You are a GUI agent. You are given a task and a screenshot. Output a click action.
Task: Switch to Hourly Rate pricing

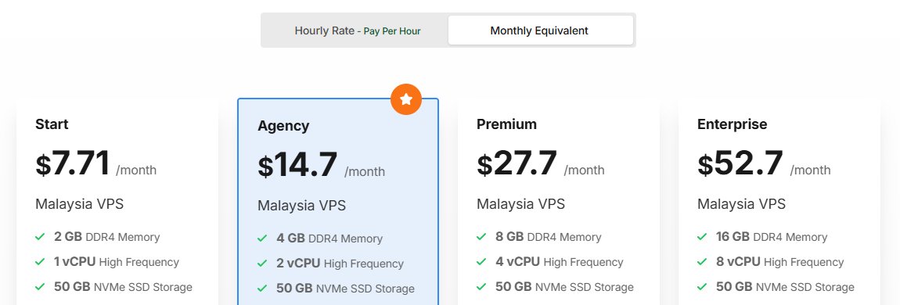357,30
